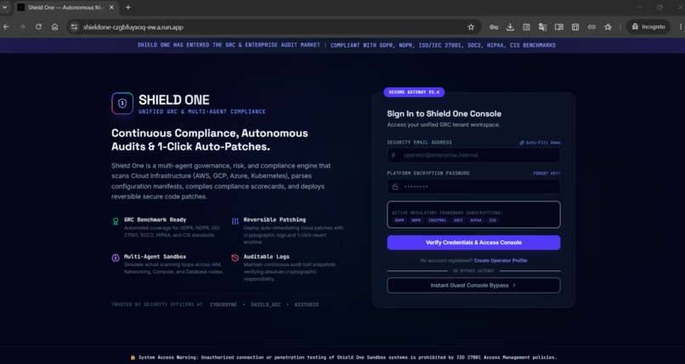Open the Create Operator Profile link
Viewport: 685px width, 364px height.
[501, 260]
